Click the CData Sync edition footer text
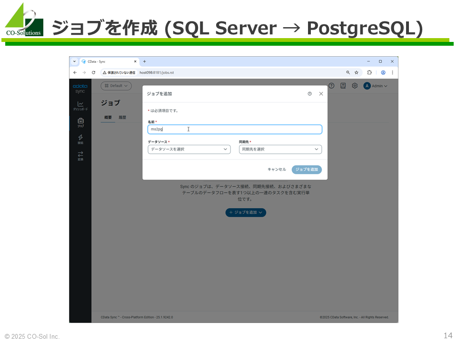 [137, 317]
